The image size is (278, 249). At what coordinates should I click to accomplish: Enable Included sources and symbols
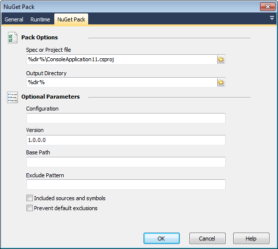[29, 198]
